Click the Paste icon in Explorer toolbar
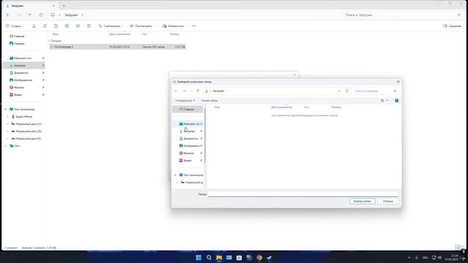 [x=56, y=26]
